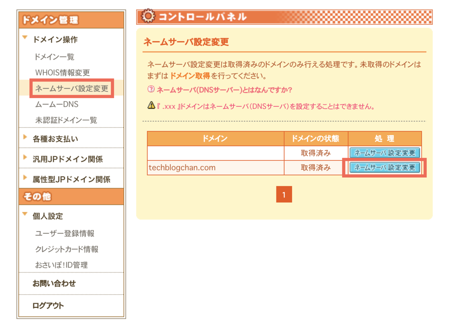The width and height of the screenshot is (453, 324).
Task: Select page 1 in the pagination
Action: [284, 194]
